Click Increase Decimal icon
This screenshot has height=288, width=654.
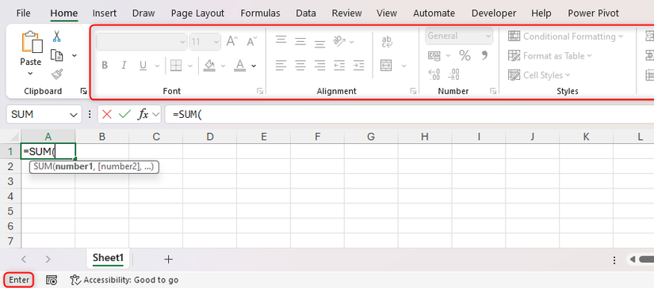pos(434,74)
